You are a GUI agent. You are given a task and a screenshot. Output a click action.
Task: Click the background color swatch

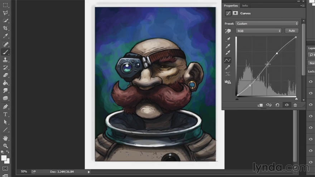(8, 161)
